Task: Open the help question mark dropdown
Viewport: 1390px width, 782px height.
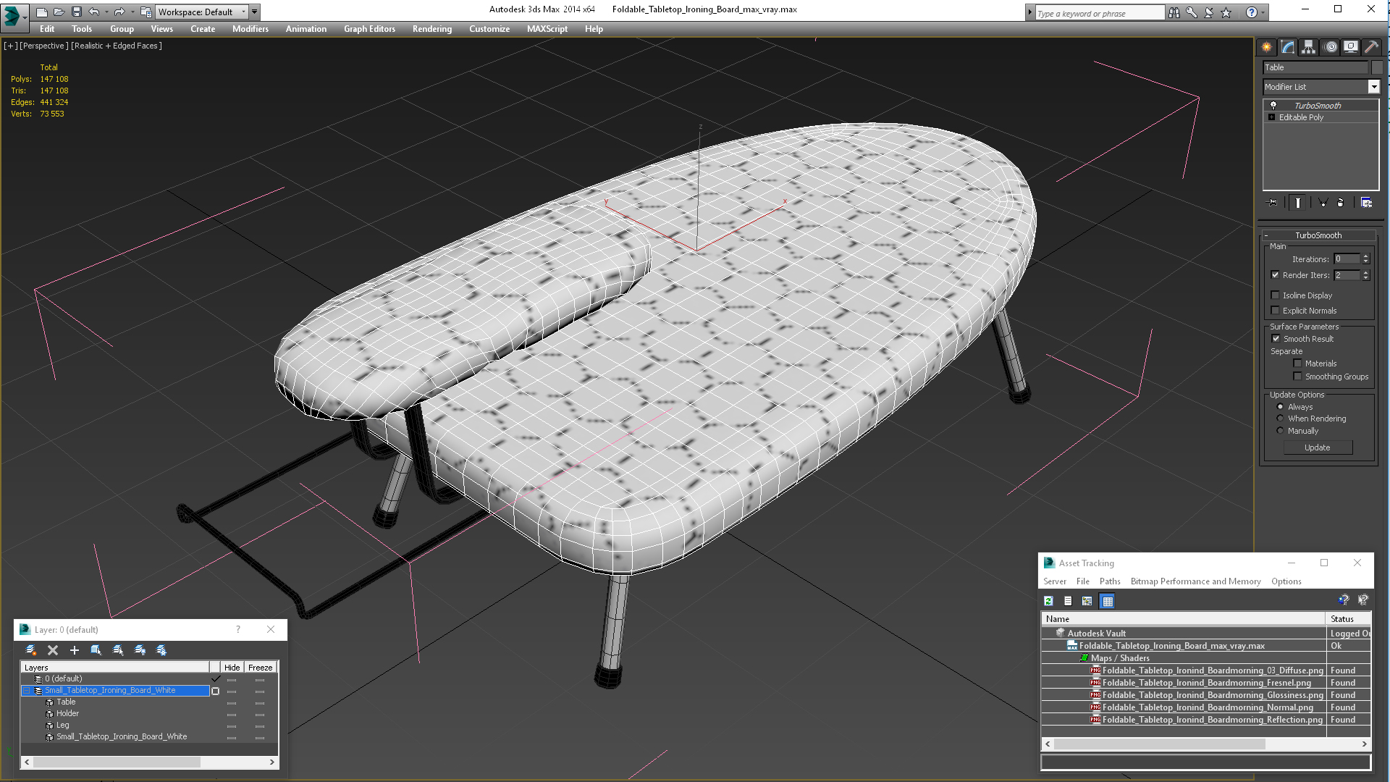Action: 1263,12
